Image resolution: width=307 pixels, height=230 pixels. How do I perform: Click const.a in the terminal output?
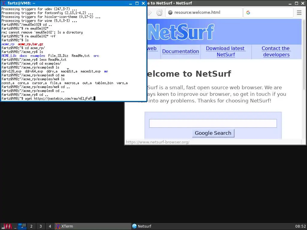pos(8,83)
